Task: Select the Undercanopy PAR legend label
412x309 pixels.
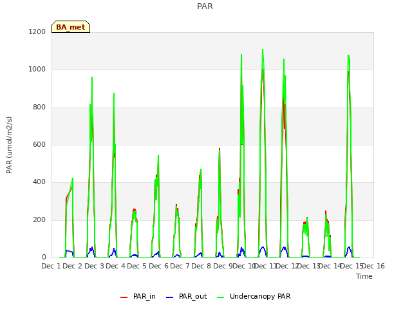Action: tap(260, 296)
